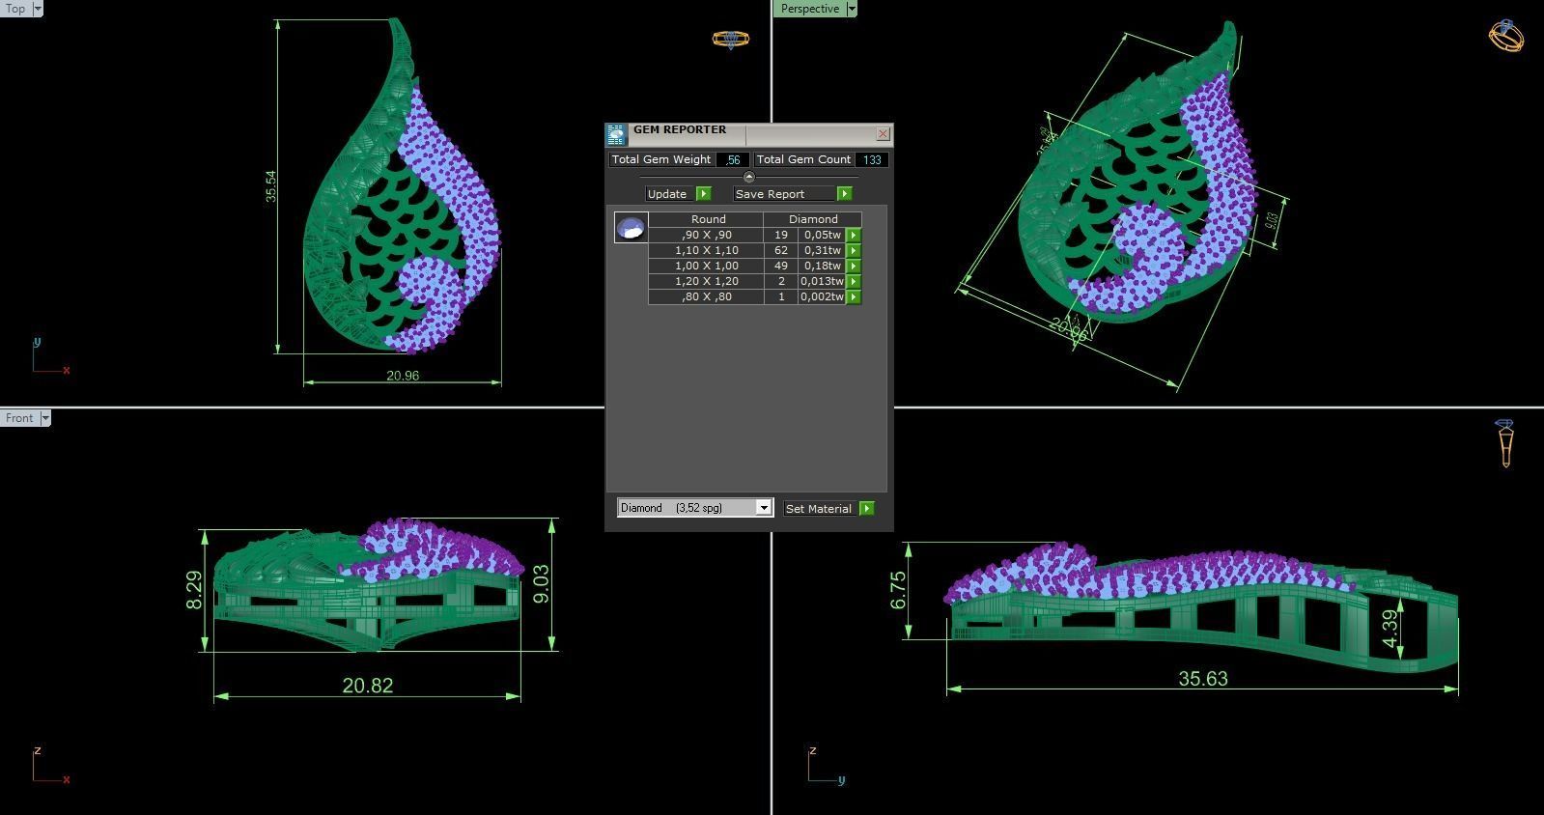This screenshot has width=1544, height=815.
Task: Click the Round column header
Action: (x=708, y=219)
